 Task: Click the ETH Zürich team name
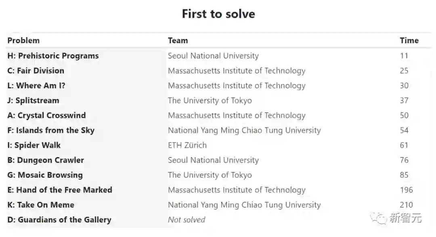(187, 145)
